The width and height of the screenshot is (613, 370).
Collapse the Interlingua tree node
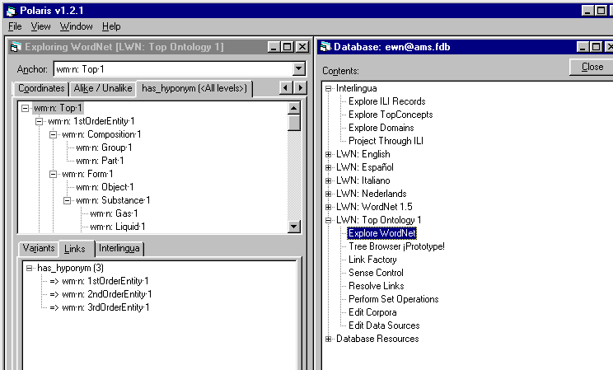pos(329,88)
